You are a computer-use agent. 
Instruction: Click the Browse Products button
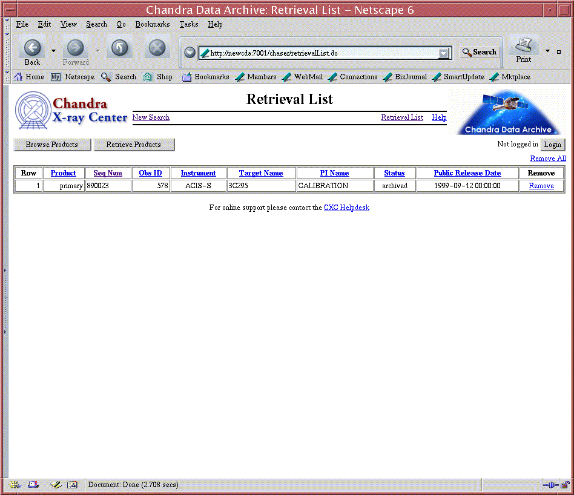tap(52, 145)
